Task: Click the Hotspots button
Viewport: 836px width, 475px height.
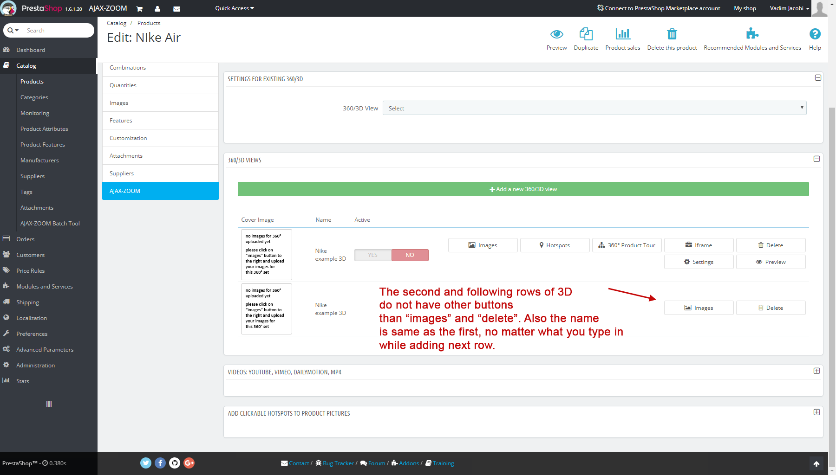Action: coord(555,245)
